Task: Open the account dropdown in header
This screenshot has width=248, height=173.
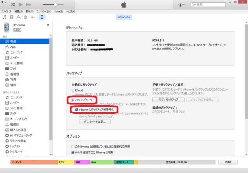Action: pyautogui.click(x=181, y=5)
